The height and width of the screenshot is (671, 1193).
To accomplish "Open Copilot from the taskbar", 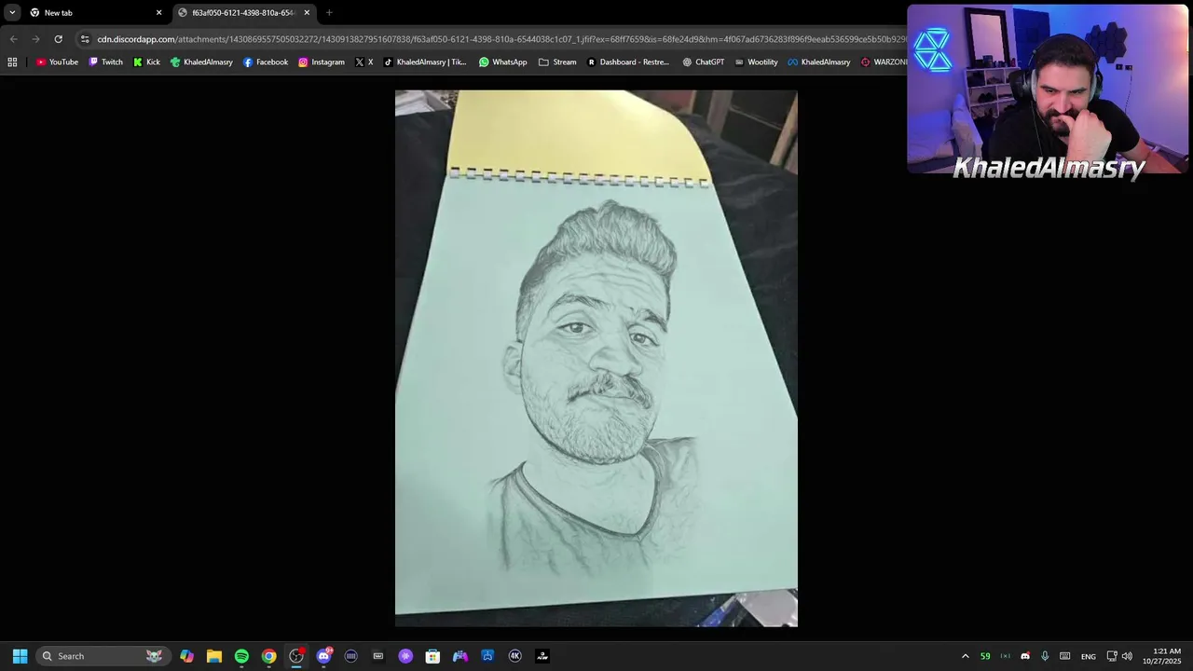I will click(x=187, y=656).
